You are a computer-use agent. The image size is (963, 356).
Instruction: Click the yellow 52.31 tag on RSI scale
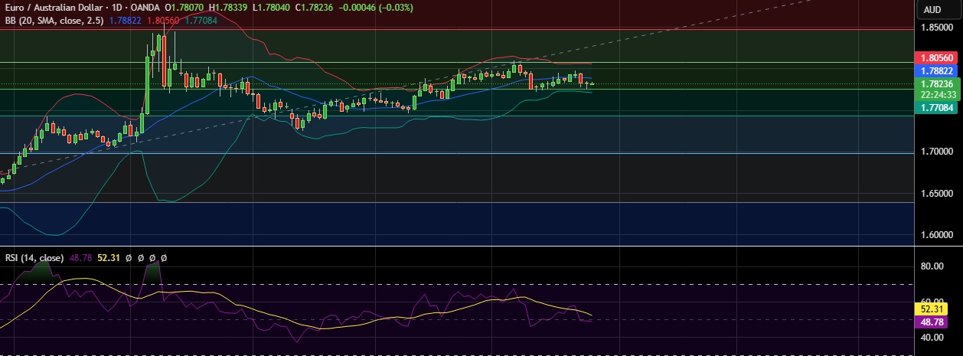click(933, 309)
